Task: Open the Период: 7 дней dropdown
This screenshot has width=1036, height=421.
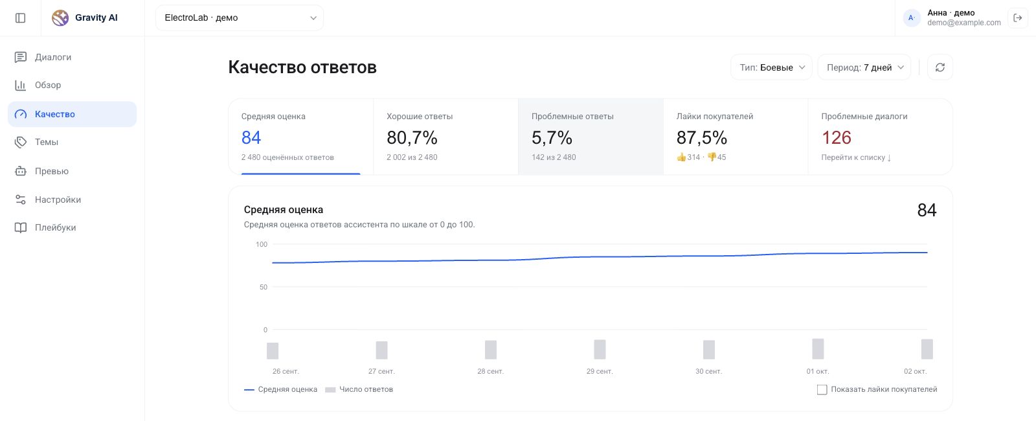Action: [864, 67]
